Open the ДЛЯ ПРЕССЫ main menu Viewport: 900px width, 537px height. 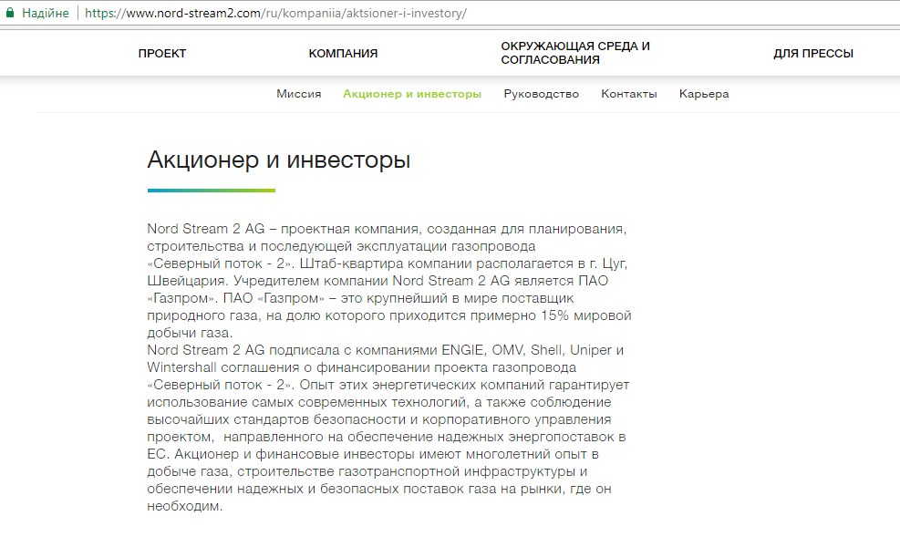point(813,54)
